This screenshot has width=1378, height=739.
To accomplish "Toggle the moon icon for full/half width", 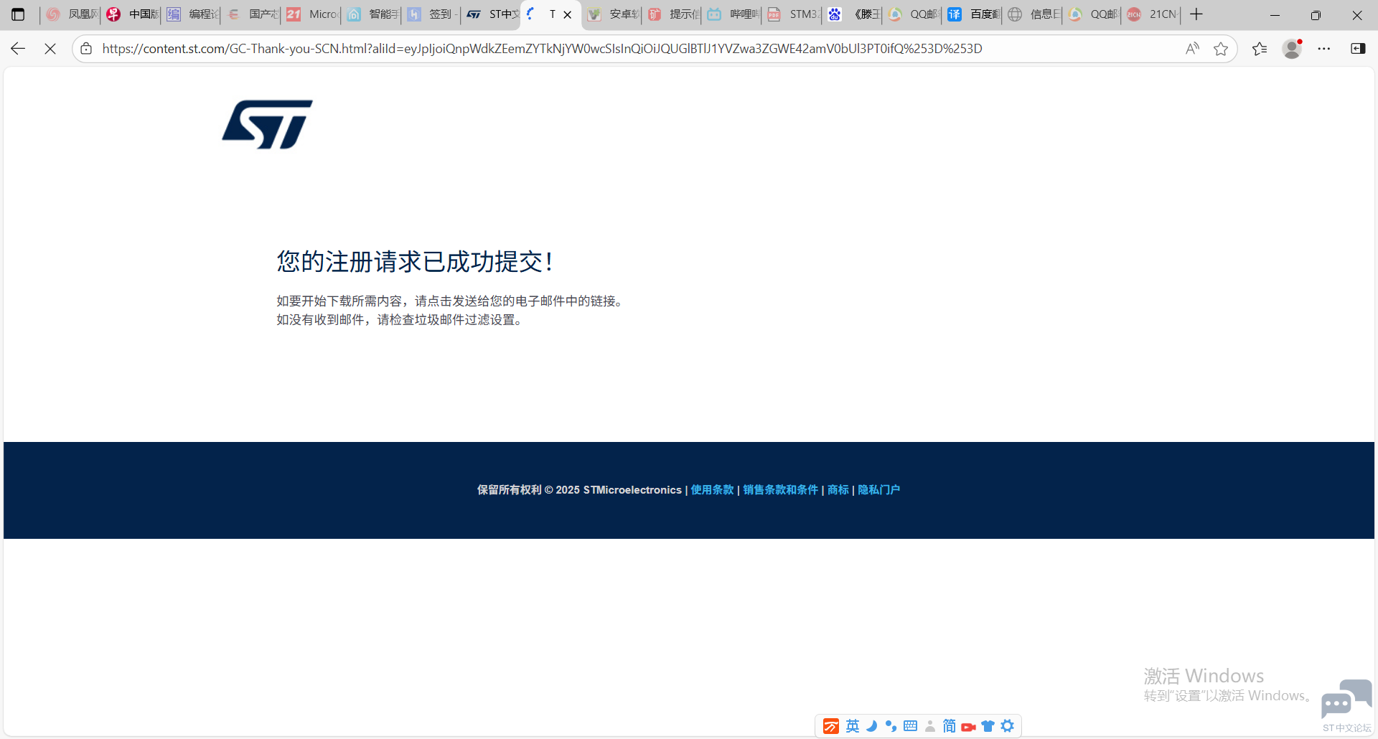I will (x=872, y=726).
